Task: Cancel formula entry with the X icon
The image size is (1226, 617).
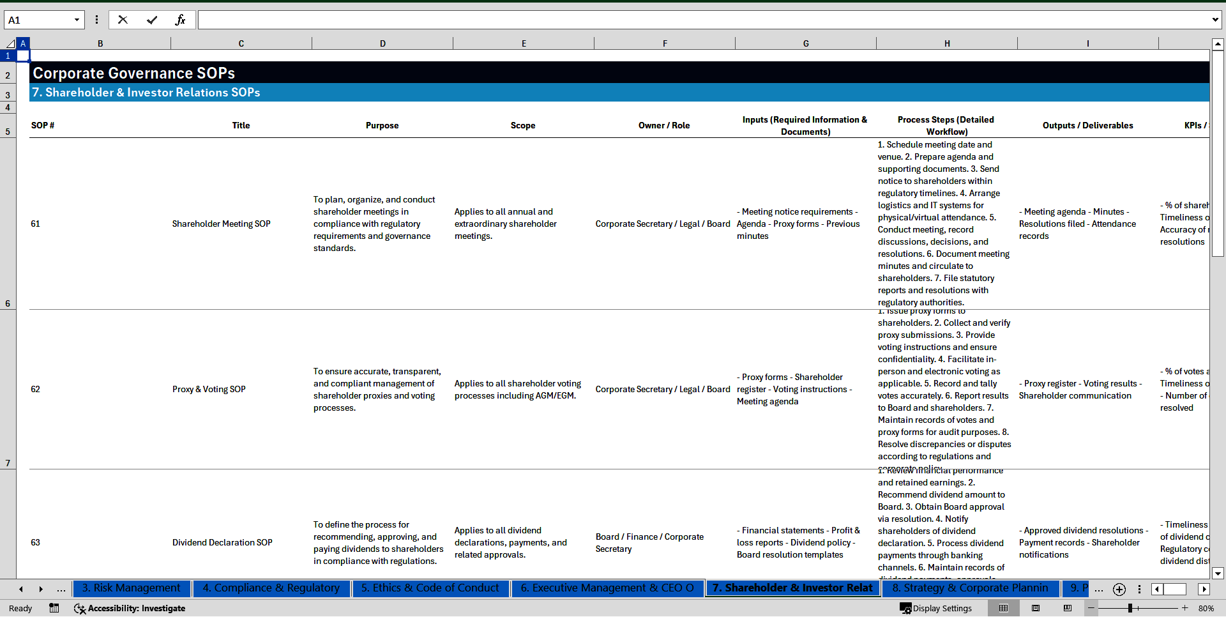Action: (123, 20)
